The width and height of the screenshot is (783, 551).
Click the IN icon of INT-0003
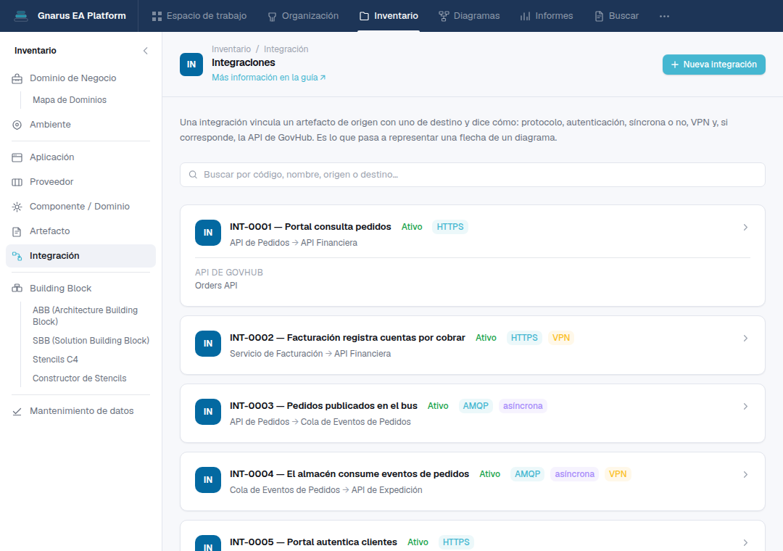point(208,412)
